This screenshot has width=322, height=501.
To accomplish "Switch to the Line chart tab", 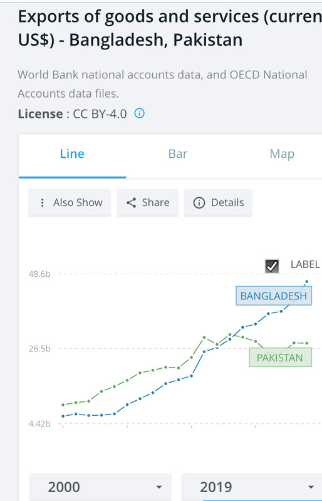I will 72,154.
